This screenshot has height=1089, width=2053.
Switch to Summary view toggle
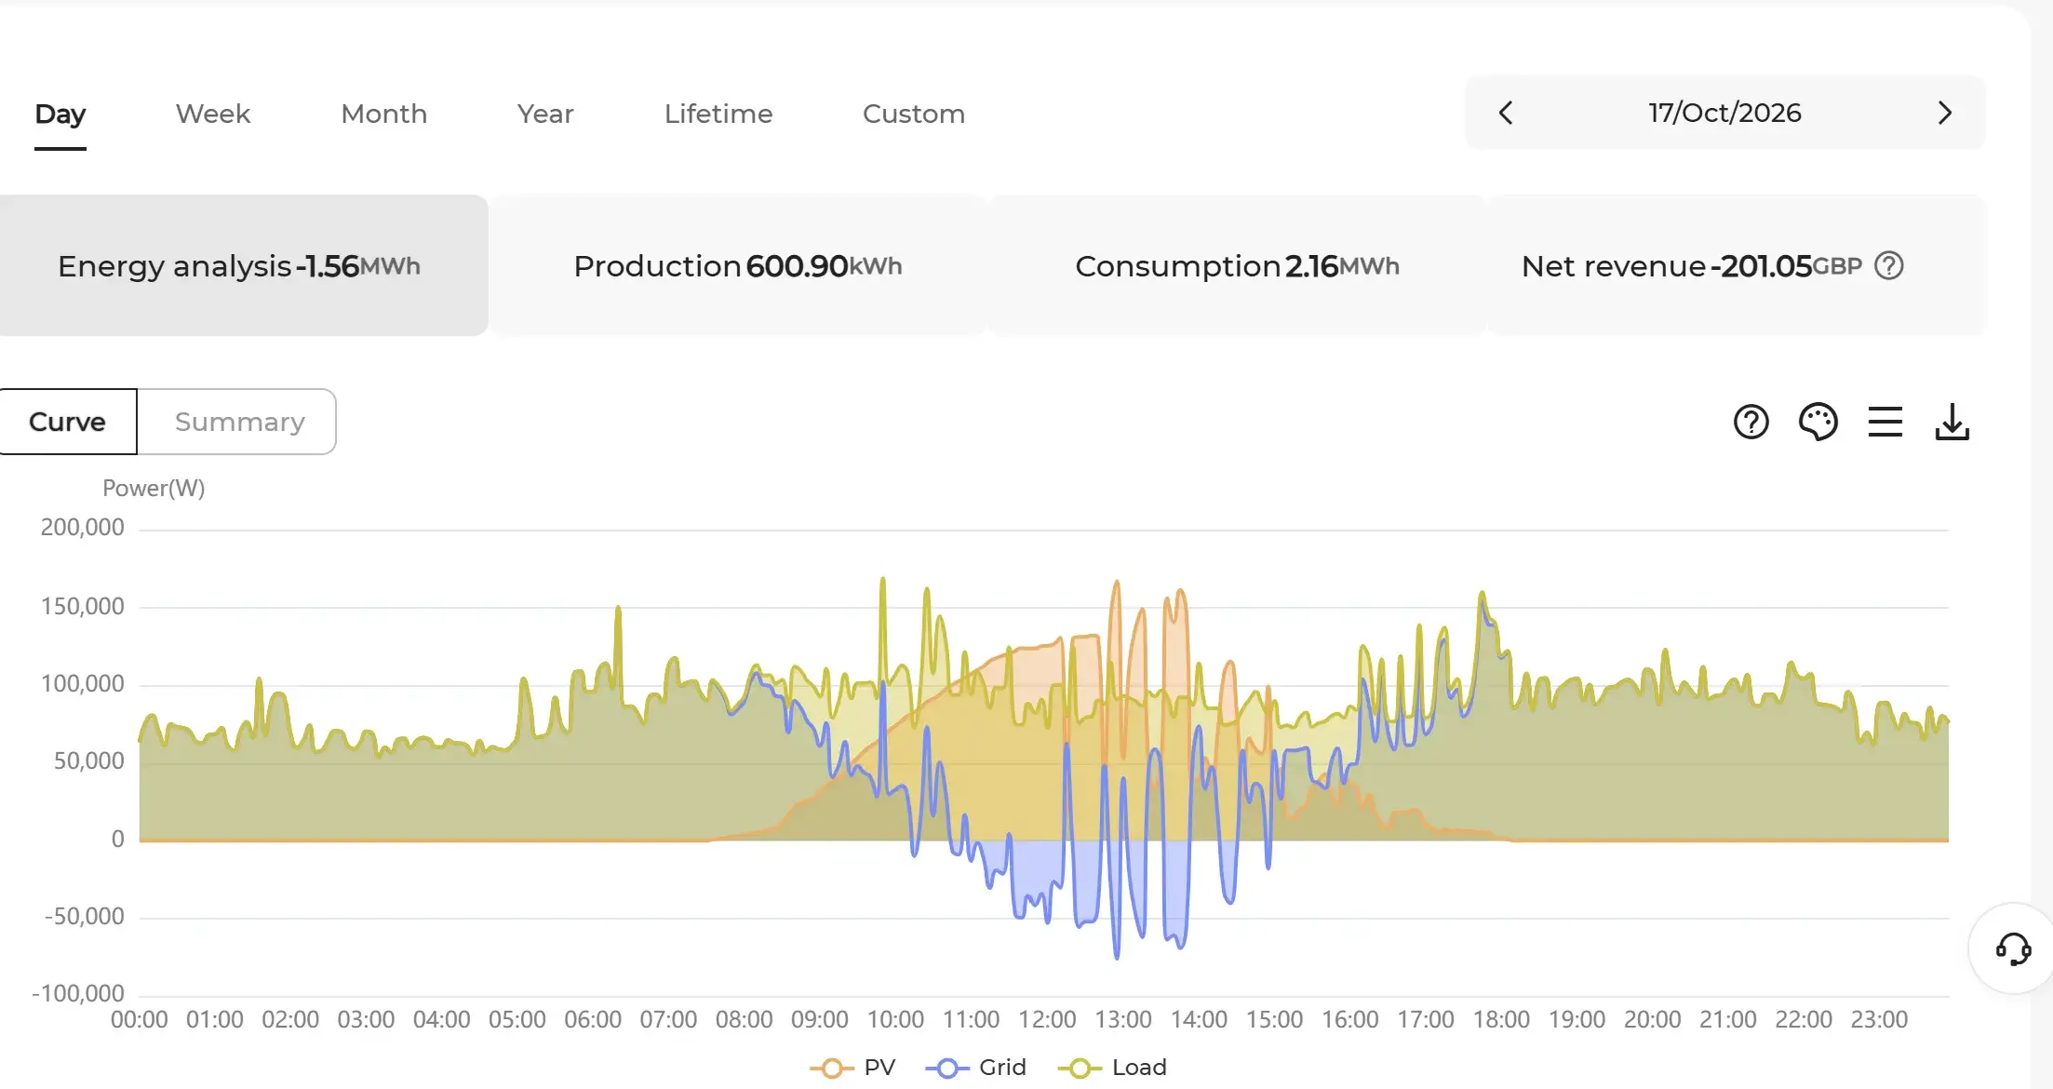[237, 422]
